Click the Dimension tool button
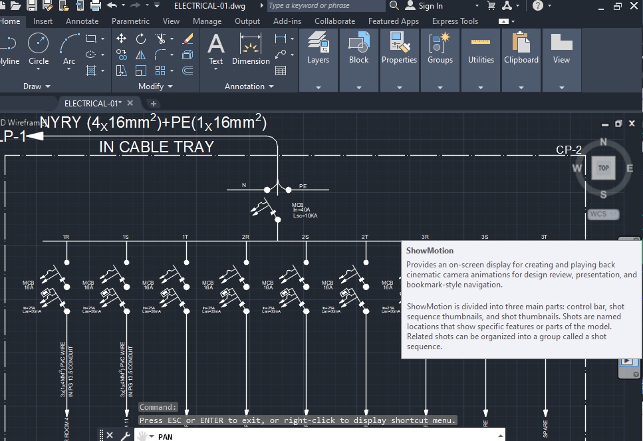 click(251, 49)
